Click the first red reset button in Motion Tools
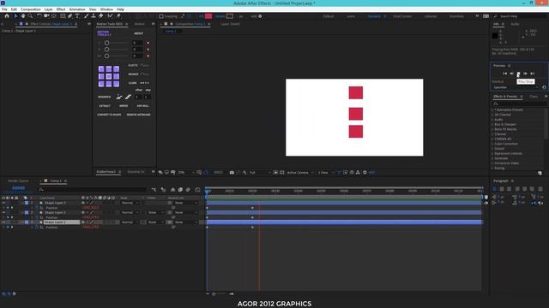549x308 pixels. pyautogui.click(x=148, y=43)
